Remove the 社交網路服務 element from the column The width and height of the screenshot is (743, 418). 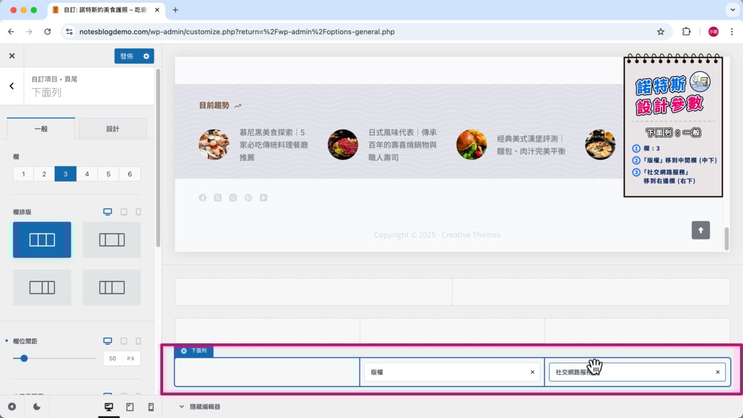tap(717, 372)
